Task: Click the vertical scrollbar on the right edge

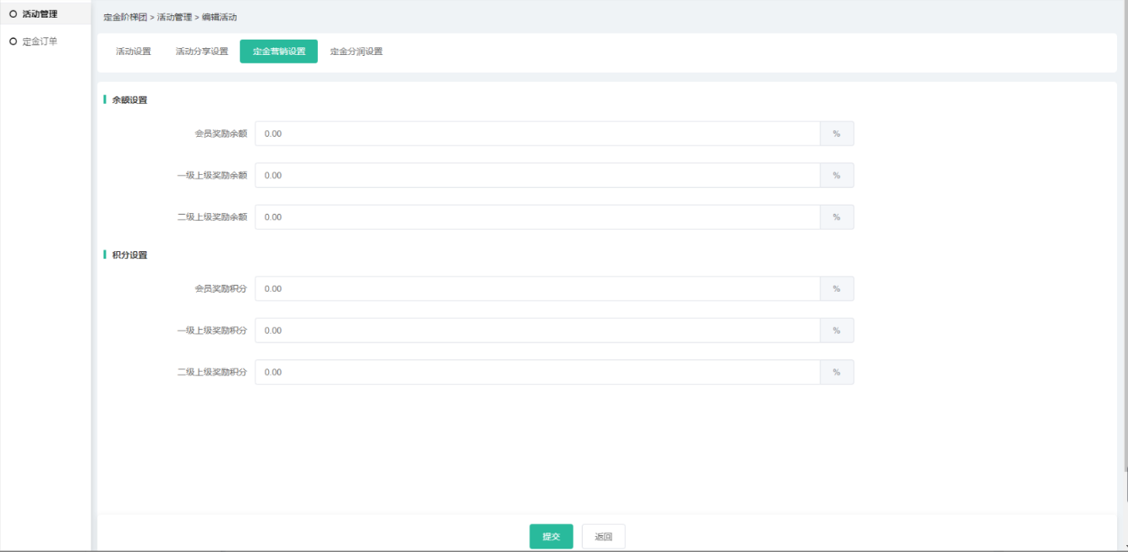Action: [x=1125, y=254]
